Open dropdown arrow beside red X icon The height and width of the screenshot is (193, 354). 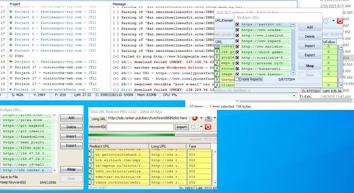coord(201,118)
